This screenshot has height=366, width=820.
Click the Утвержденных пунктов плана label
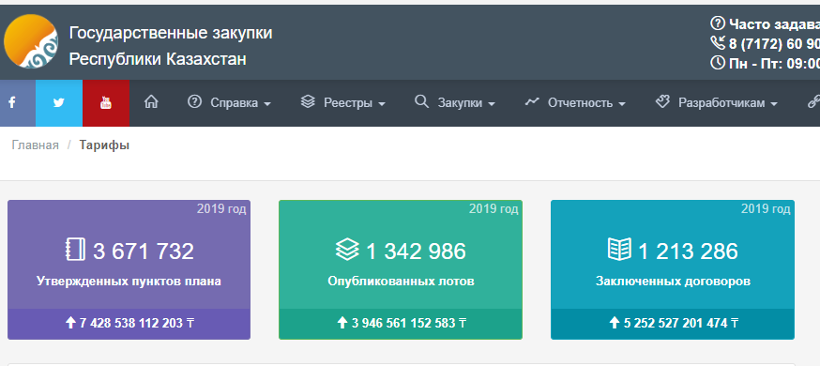(129, 282)
